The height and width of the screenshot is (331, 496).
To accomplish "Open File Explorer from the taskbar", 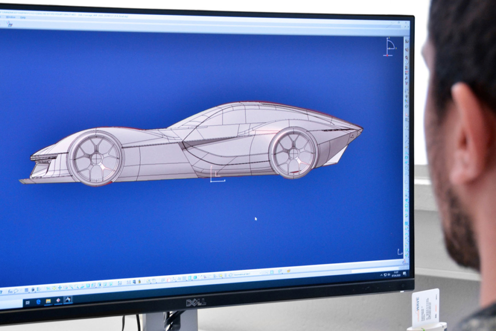I will [x=48, y=302].
